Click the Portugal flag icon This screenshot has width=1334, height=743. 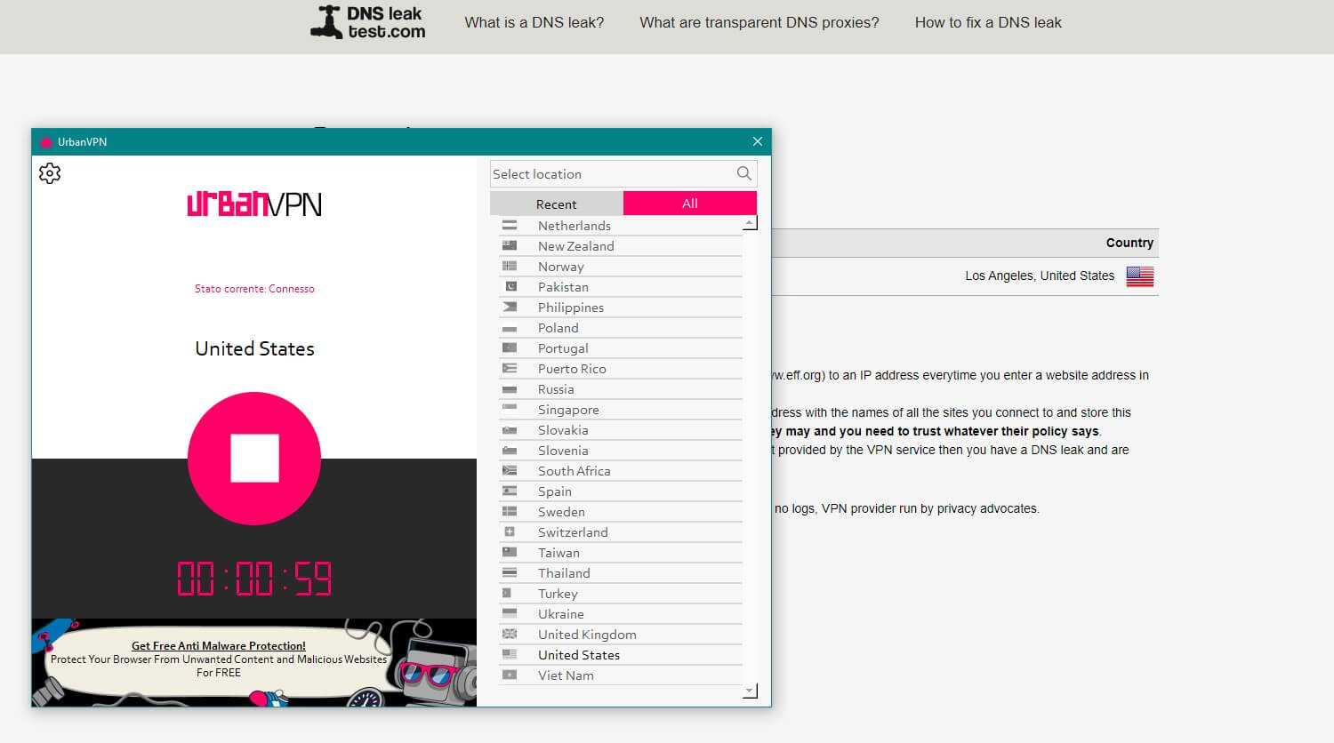point(510,348)
